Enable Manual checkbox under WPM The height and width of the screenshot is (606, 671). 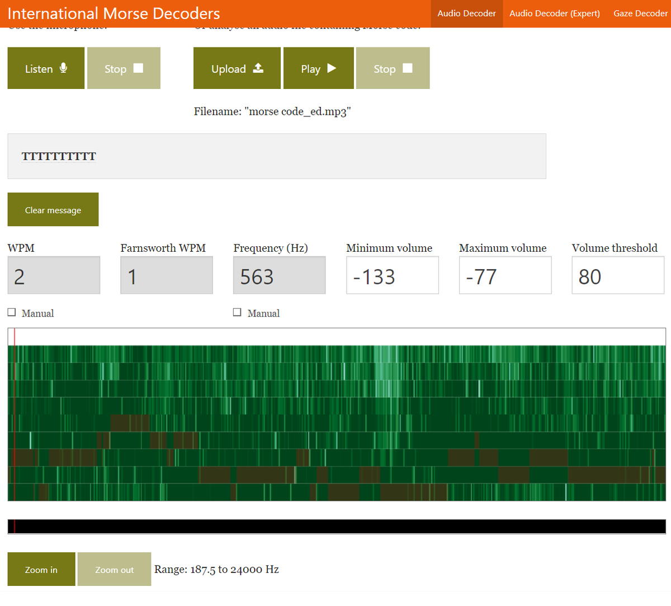click(x=12, y=312)
